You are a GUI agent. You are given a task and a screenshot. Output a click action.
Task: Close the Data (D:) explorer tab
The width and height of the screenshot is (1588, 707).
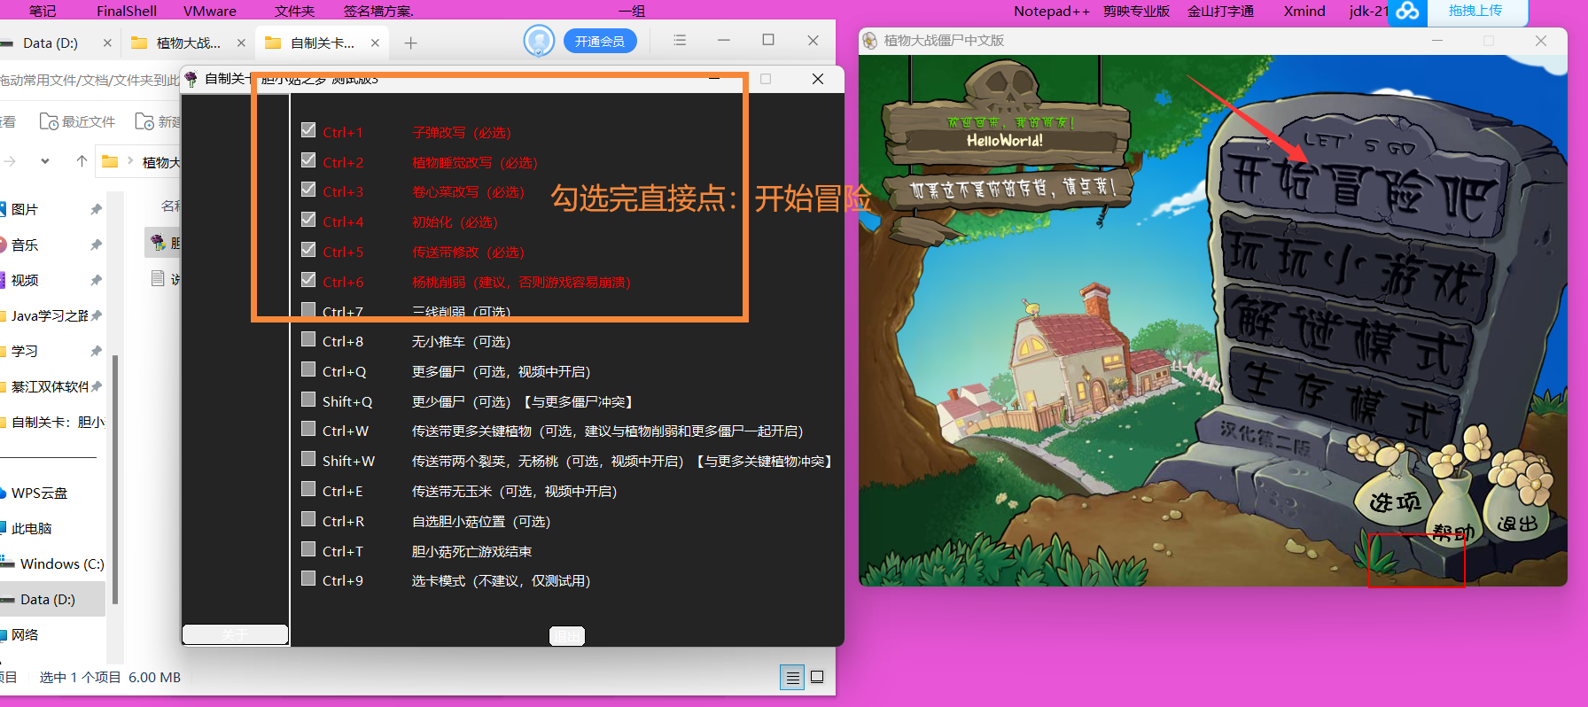point(107,43)
